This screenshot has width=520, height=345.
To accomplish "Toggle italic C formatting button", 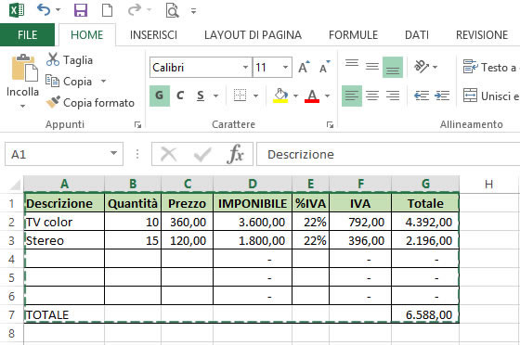I will coord(180,96).
